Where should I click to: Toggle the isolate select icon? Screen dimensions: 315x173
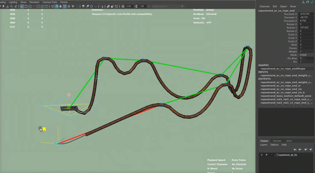[x=102, y=7]
